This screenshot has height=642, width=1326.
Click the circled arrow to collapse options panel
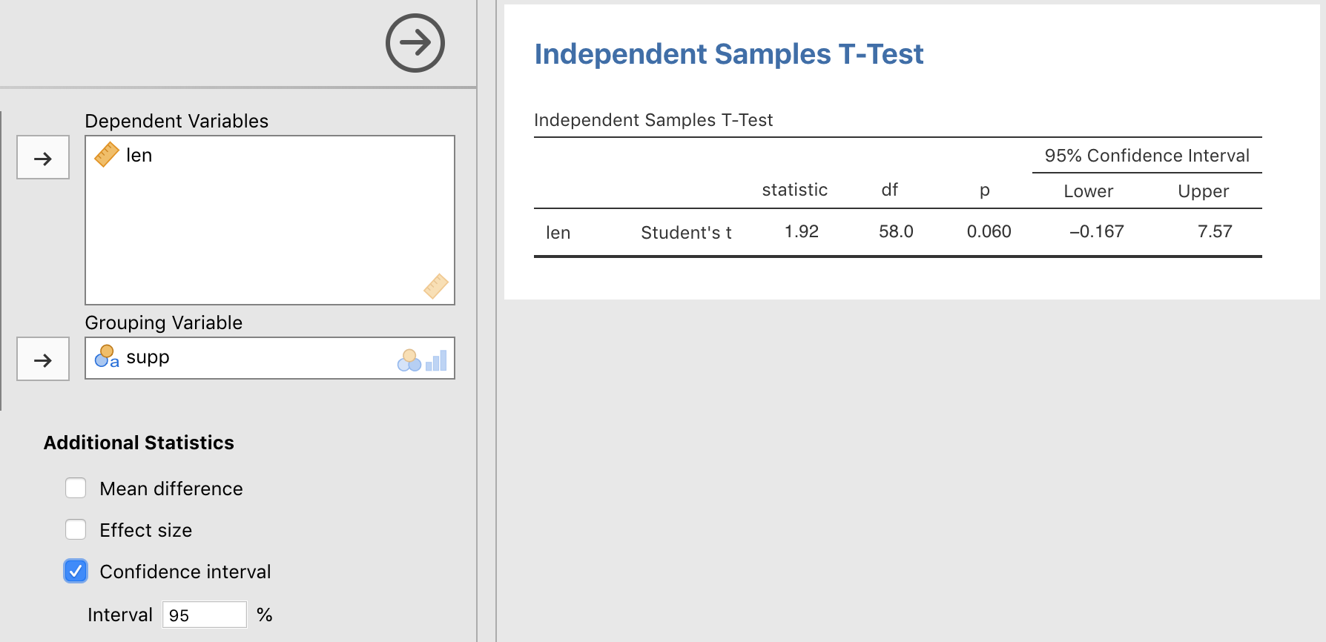415,43
